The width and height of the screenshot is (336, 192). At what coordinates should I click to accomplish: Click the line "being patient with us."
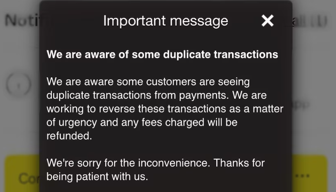pyautogui.click(x=97, y=177)
